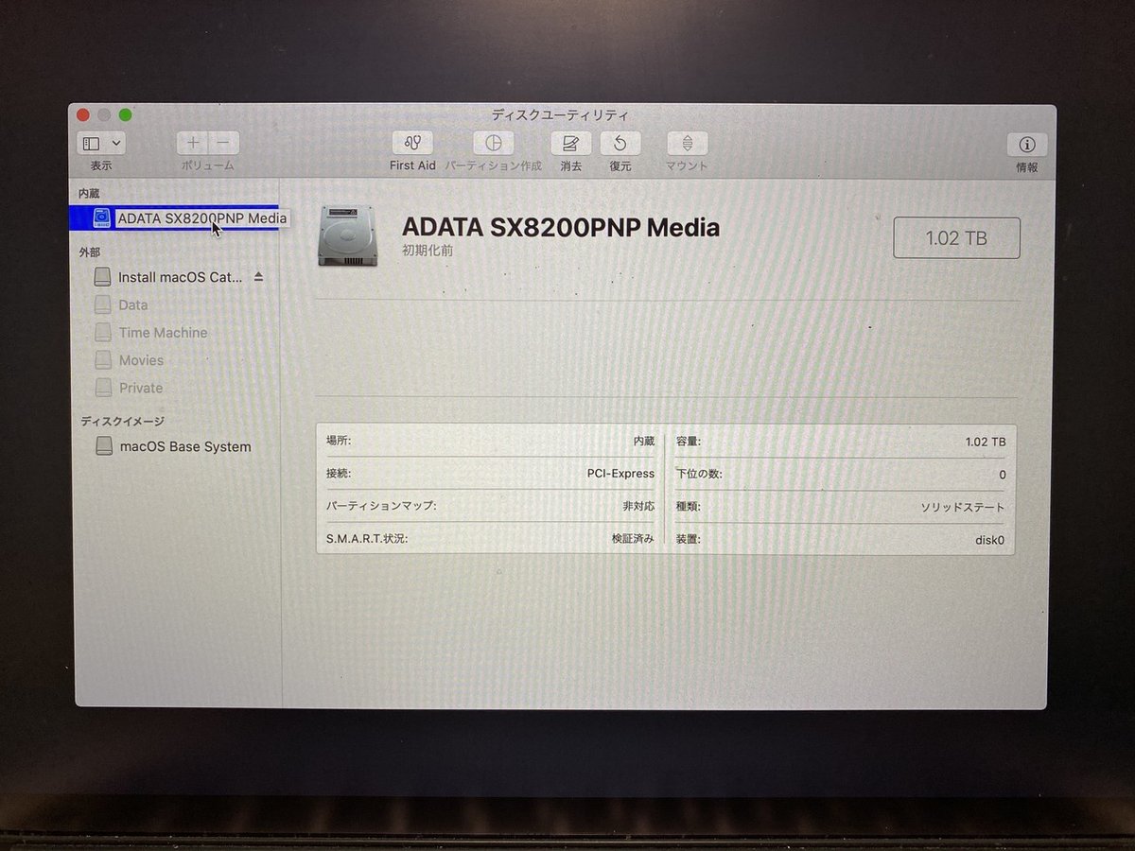This screenshot has width=1135, height=851.
Task: Click the 場所 label in table
Action: [338, 441]
